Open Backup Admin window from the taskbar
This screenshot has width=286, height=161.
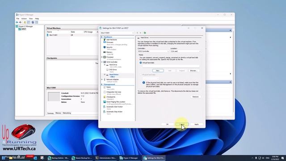point(58,158)
